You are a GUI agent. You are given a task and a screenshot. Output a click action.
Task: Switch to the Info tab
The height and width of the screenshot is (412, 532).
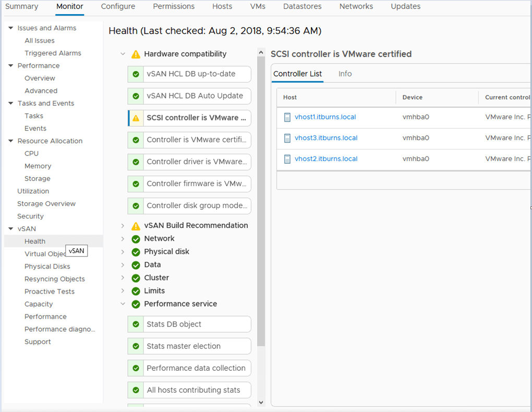pos(345,74)
